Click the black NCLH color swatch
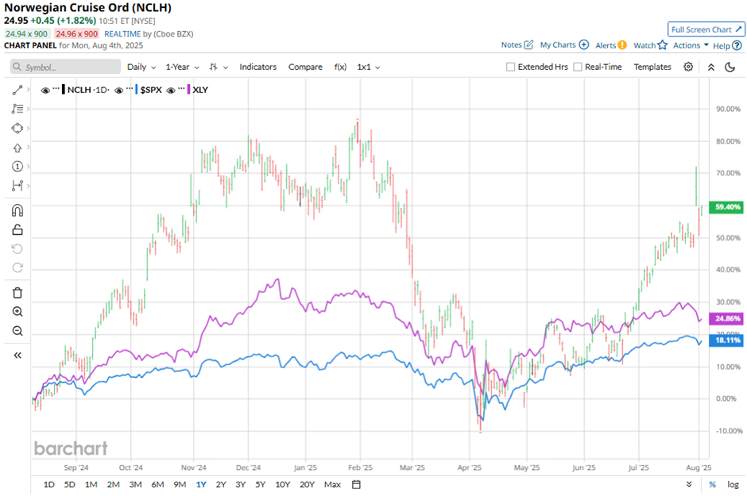The image size is (747, 496). 64,90
